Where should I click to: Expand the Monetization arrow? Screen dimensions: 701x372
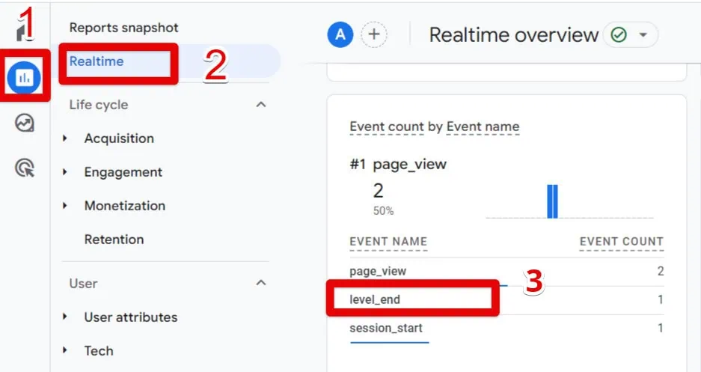tap(65, 206)
